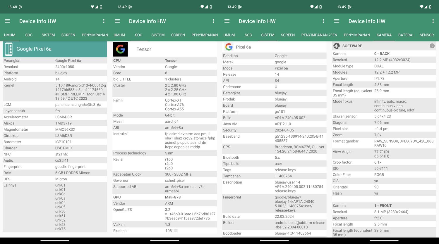The image size is (439, 244).
Task: Click the play icon beside 13.48 clock
Action: click(x=20, y=7)
